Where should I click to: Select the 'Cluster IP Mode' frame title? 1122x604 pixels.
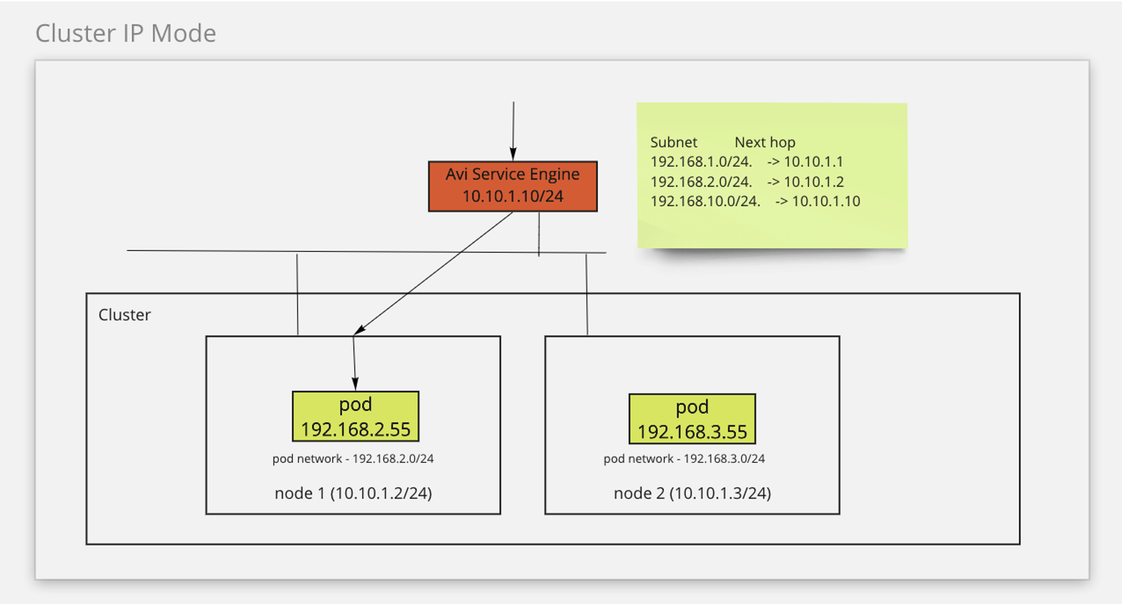coord(126,33)
